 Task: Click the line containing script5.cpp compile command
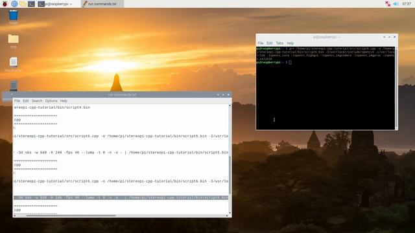[121, 136]
